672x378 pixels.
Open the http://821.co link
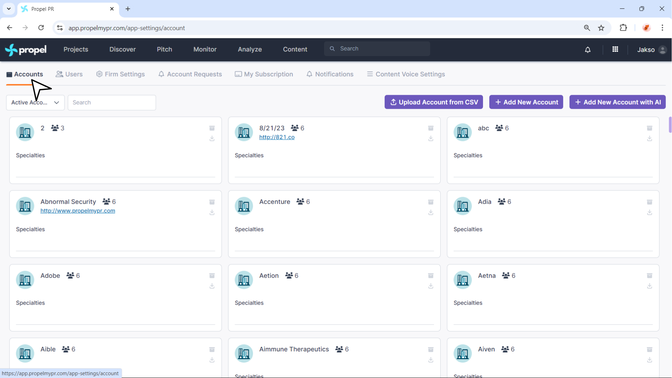click(277, 137)
